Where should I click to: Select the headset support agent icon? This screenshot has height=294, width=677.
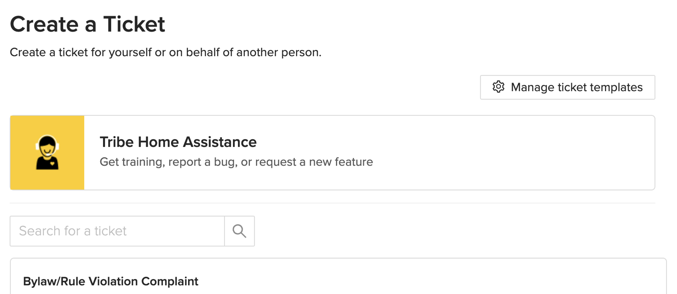coord(47,152)
